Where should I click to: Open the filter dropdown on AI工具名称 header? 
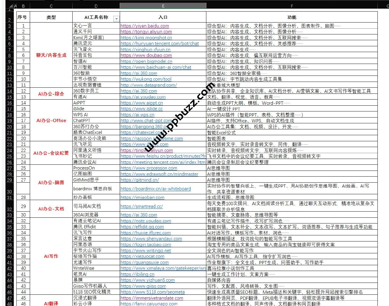pos(116,19)
